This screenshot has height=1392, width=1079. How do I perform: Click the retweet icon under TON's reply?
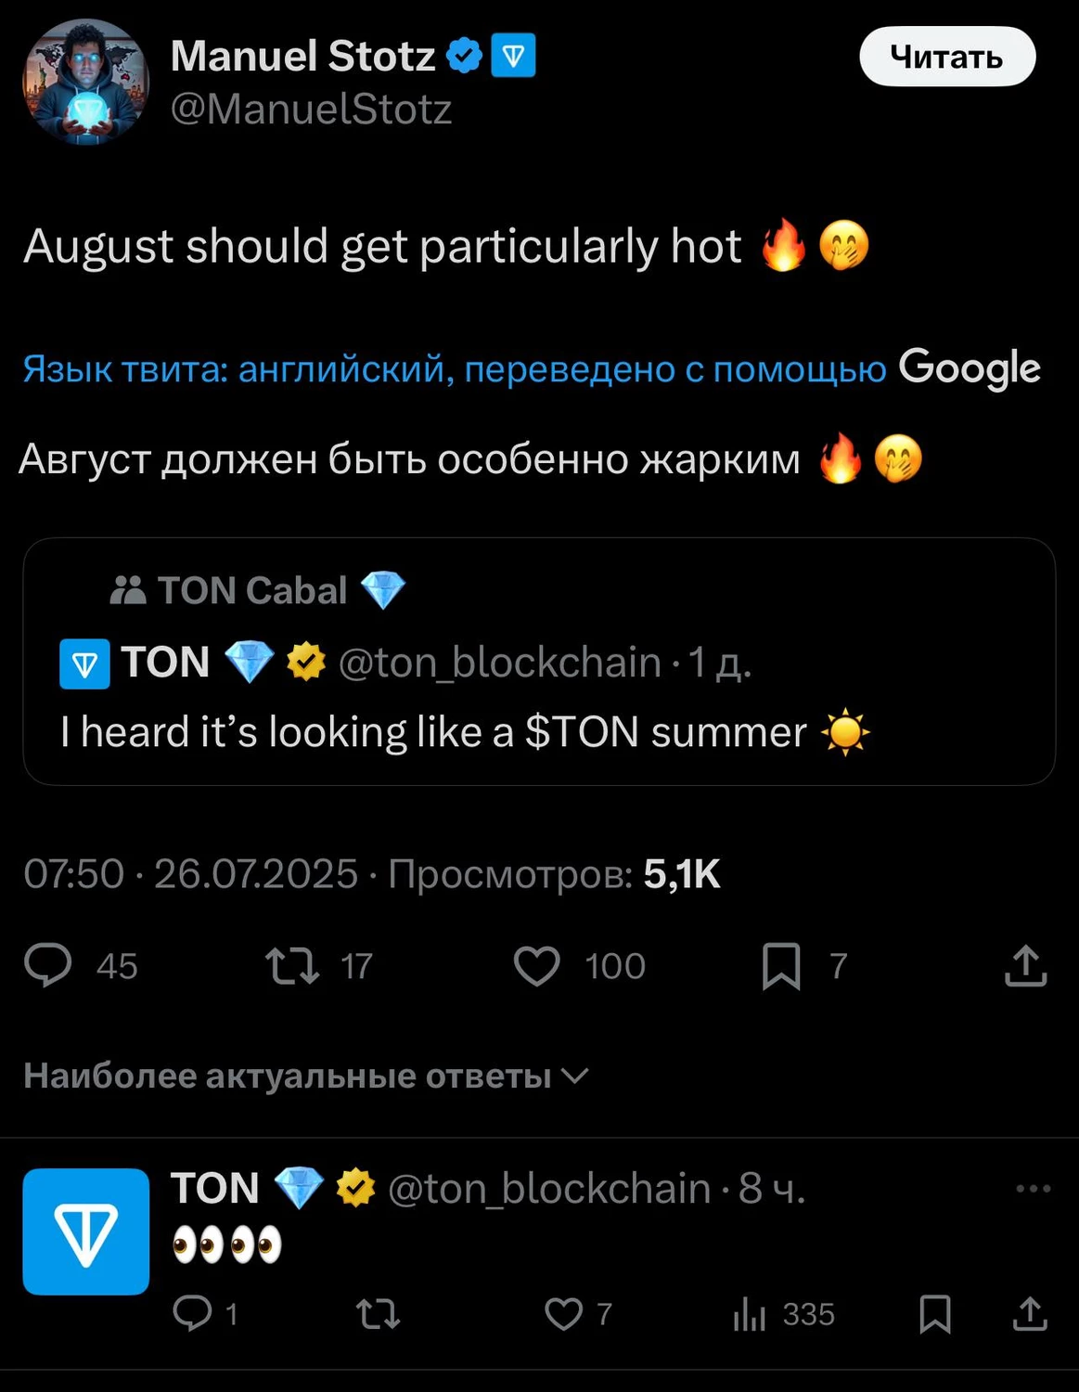(380, 1313)
